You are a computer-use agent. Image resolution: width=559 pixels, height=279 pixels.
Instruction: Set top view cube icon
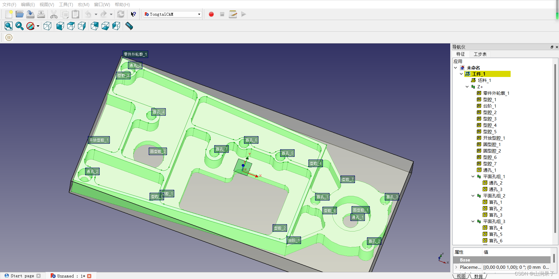click(x=71, y=26)
